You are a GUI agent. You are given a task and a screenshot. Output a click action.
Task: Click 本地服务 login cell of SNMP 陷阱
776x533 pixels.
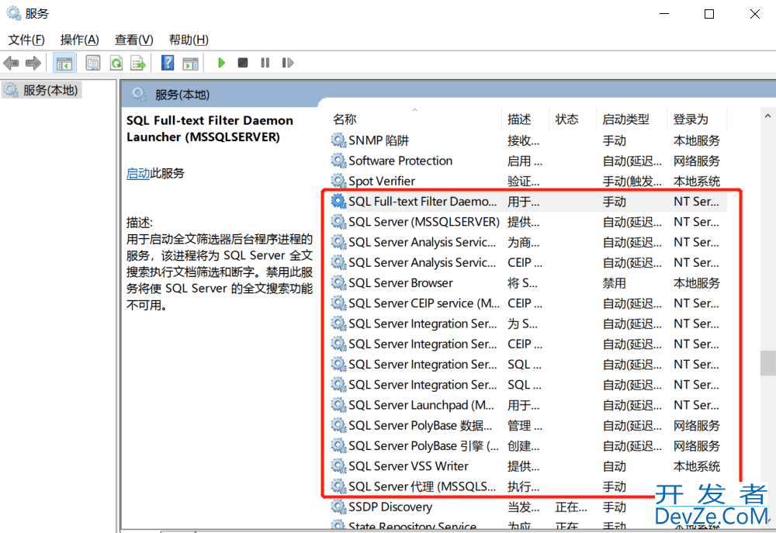[696, 140]
